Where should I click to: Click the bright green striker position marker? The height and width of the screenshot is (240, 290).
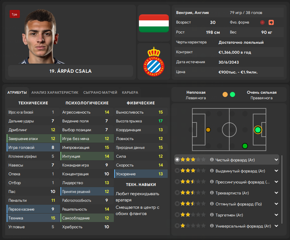pos(258,130)
